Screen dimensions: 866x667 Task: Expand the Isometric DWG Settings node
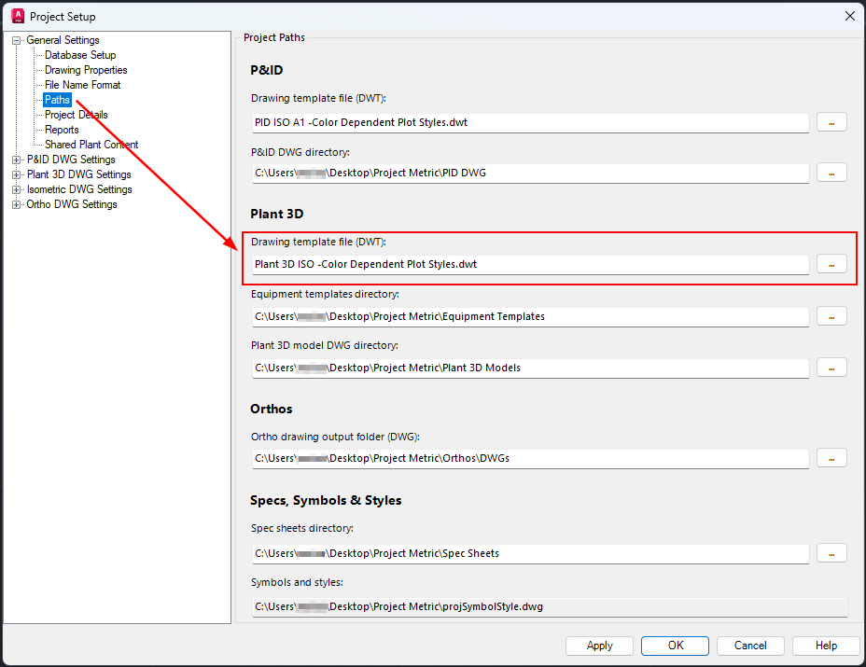(x=17, y=189)
